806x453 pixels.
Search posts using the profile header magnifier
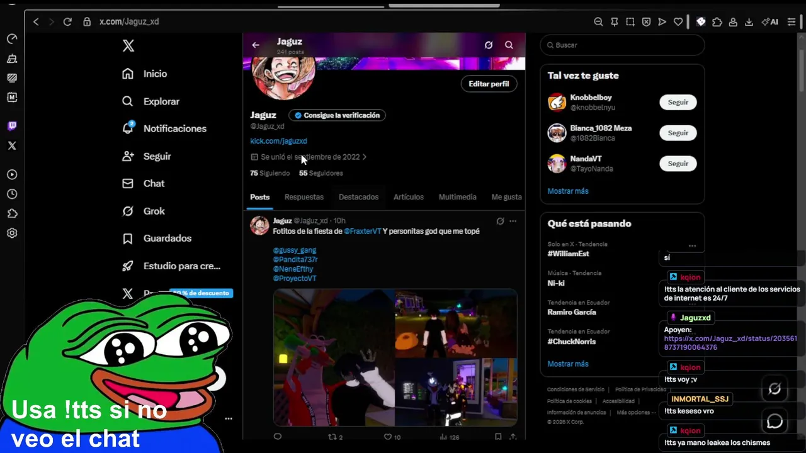click(x=509, y=45)
